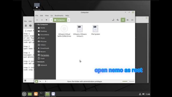This screenshot has height=97, width=172.
Task: Open the Linux Mint start menu
Action: click(x=24, y=94)
